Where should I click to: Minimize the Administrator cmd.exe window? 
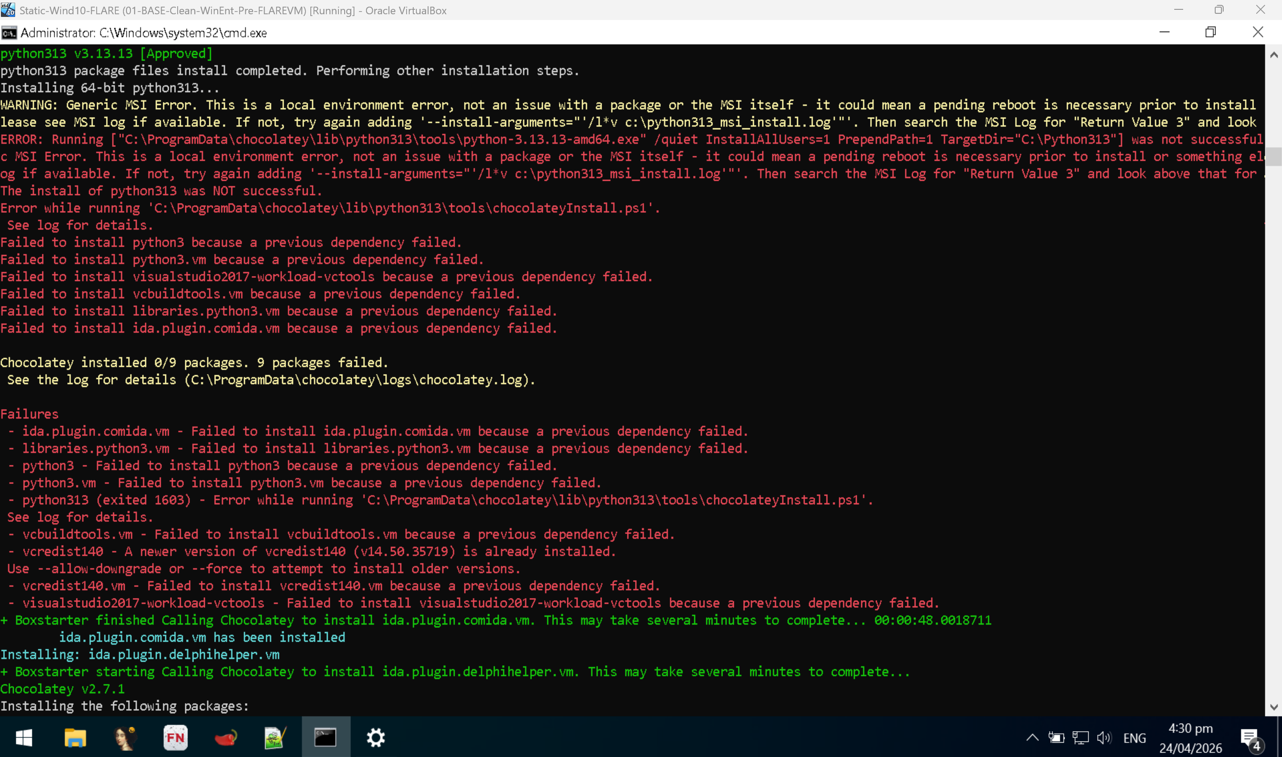1164,32
